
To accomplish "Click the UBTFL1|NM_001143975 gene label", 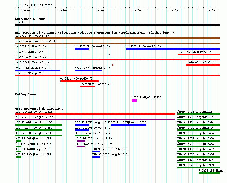I will (146, 98).
